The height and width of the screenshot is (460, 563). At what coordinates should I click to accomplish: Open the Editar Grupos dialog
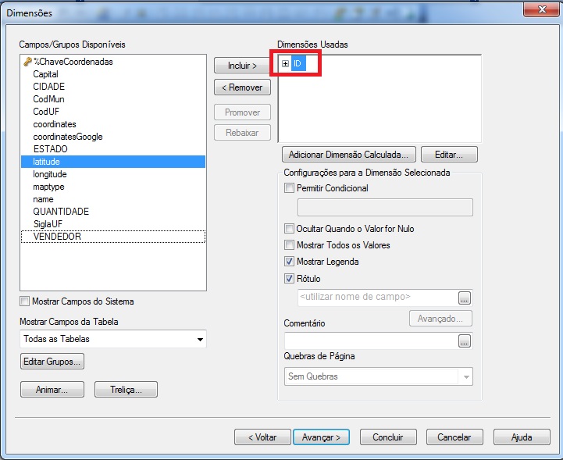click(53, 362)
